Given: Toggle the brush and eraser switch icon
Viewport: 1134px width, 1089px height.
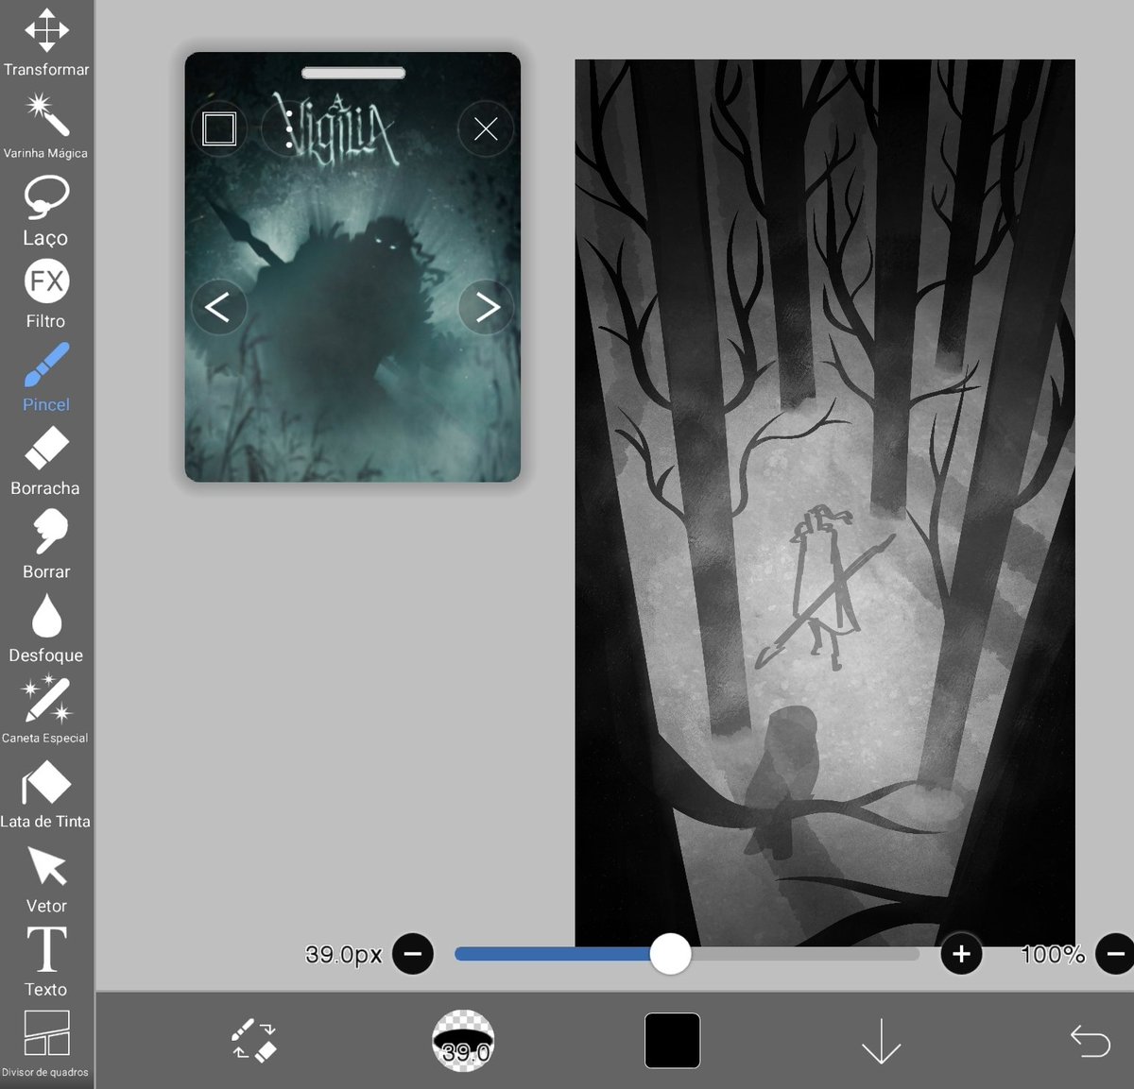Looking at the screenshot, I should [x=253, y=1040].
